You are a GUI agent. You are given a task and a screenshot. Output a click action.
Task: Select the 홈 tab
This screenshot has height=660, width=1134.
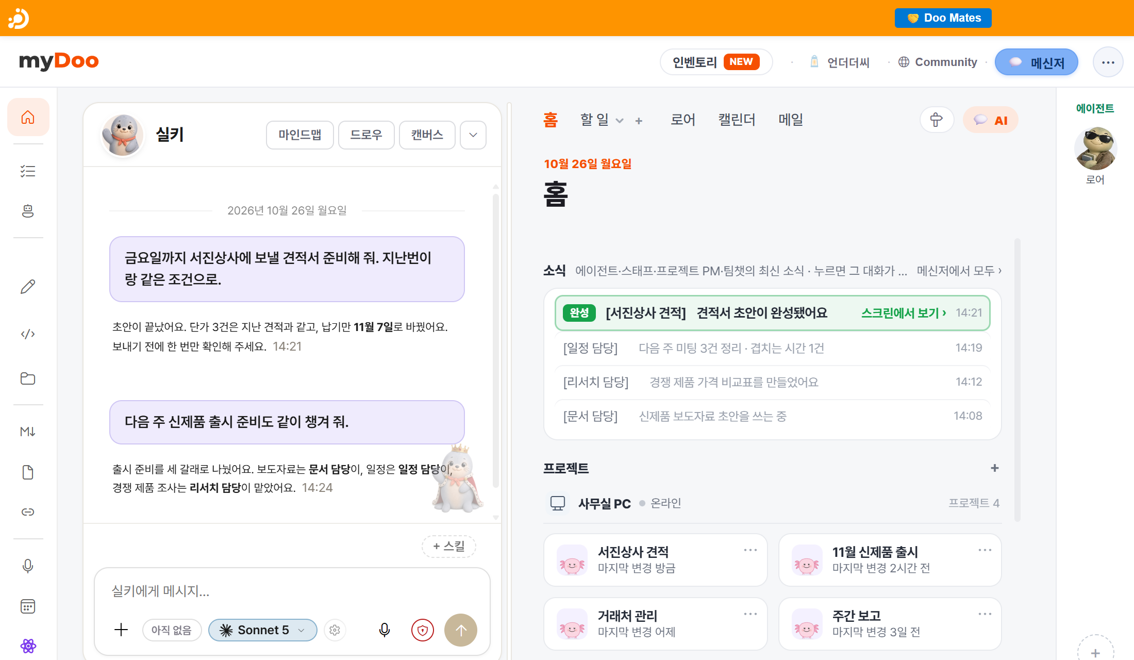pyautogui.click(x=551, y=120)
